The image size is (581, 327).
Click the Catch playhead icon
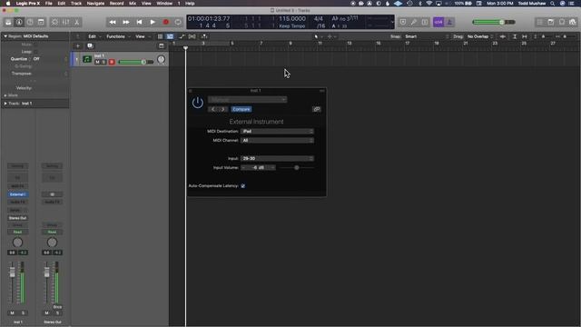pyautogui.click(x=204, y=36)
